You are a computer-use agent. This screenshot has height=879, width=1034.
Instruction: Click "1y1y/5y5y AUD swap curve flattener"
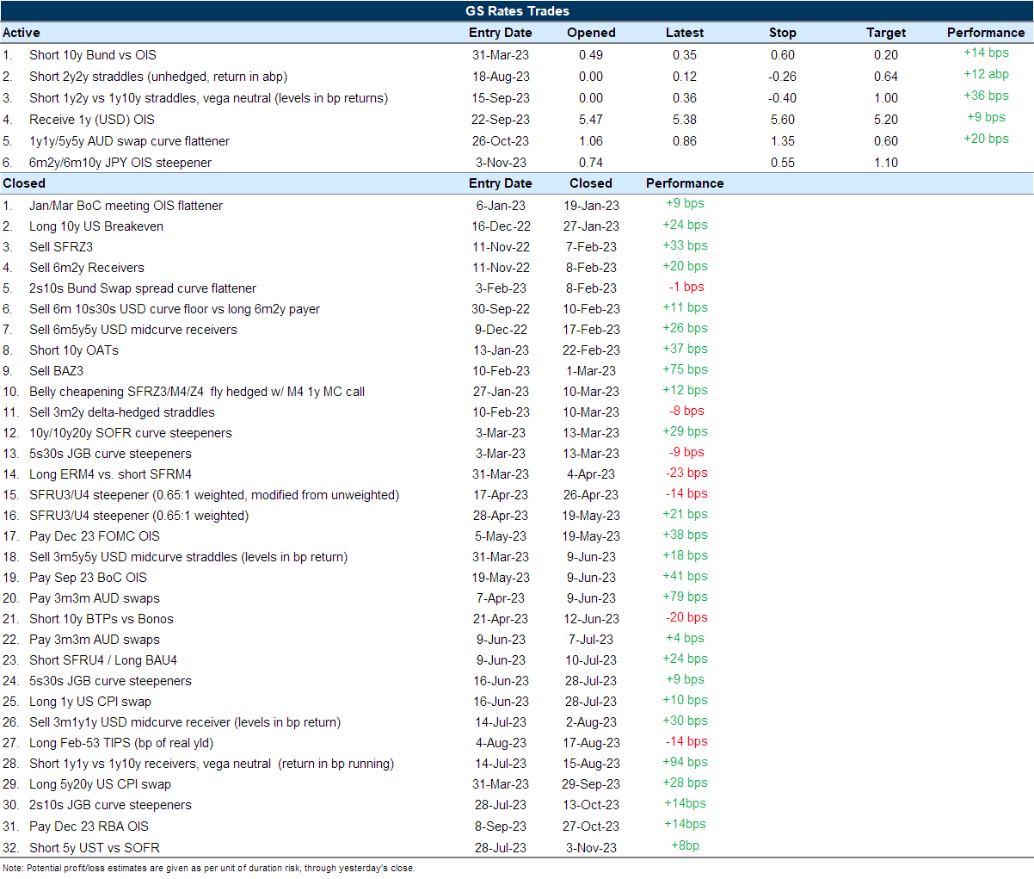pos(130,141)
